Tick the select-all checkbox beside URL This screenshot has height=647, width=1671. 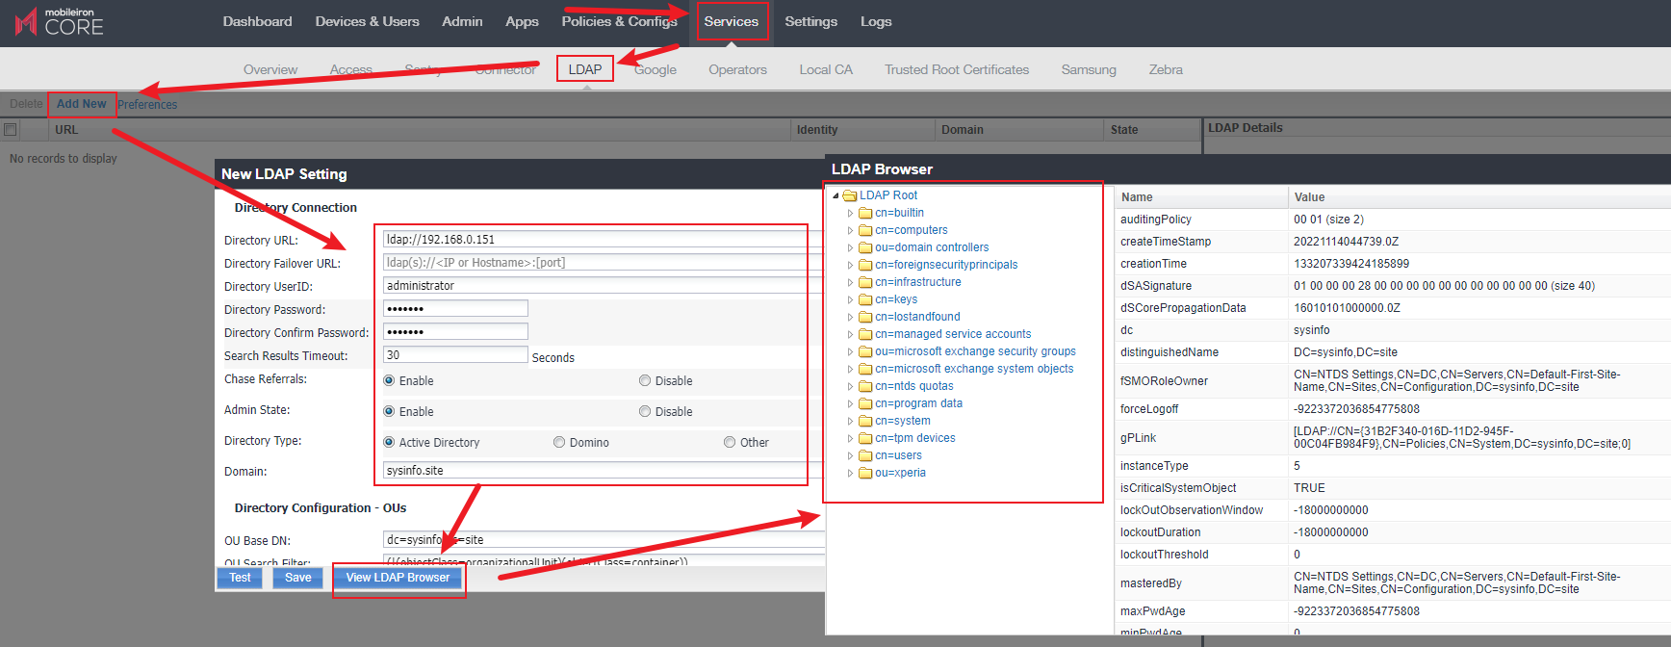click(11, 130)
